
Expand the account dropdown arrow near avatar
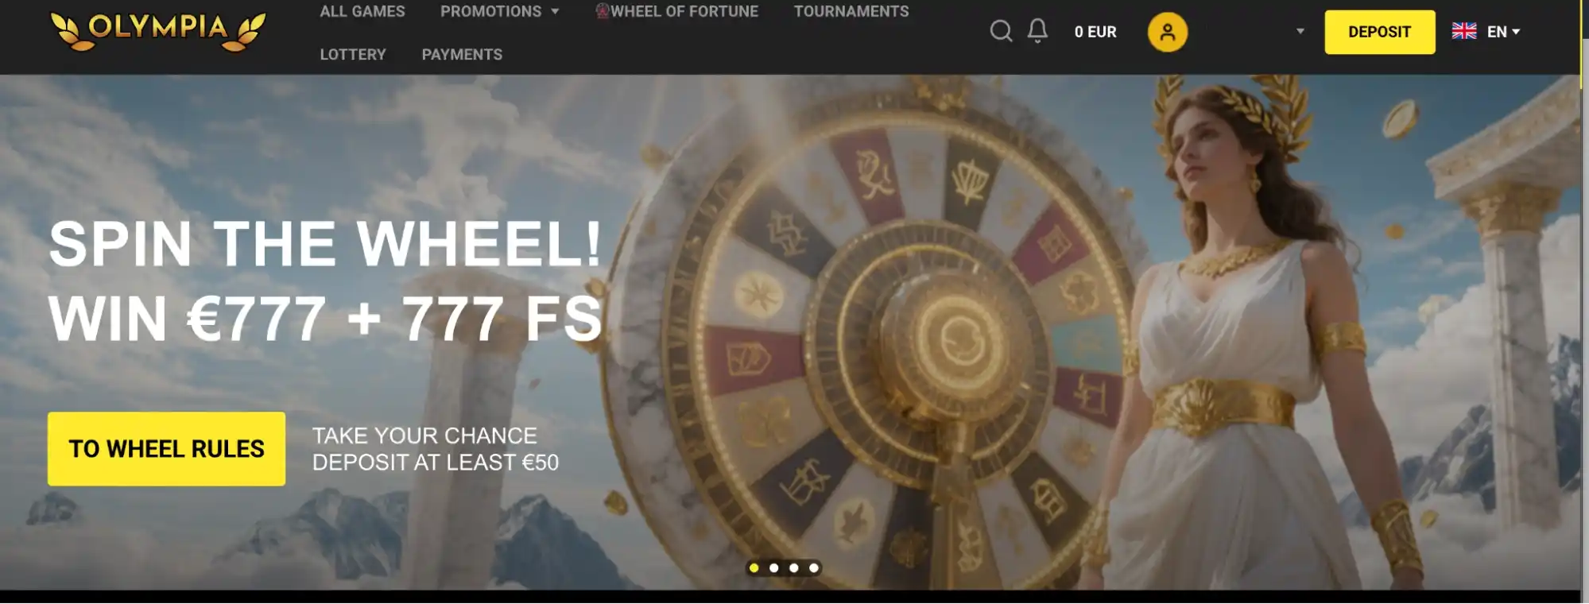click(x=1300, y=32)
